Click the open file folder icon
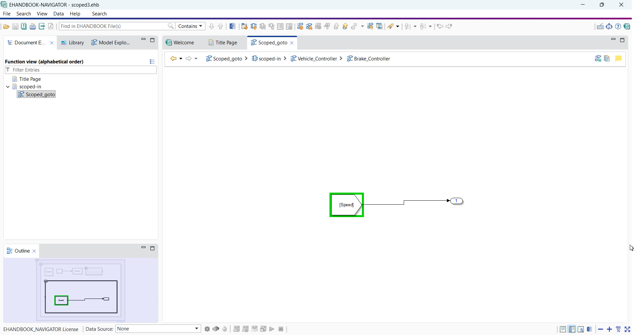642x335 pixels. point(6,26)
